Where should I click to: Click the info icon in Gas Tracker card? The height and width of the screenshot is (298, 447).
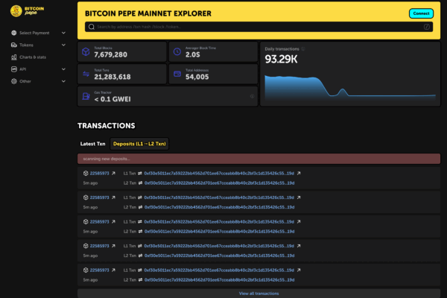(x=252, y=96)
